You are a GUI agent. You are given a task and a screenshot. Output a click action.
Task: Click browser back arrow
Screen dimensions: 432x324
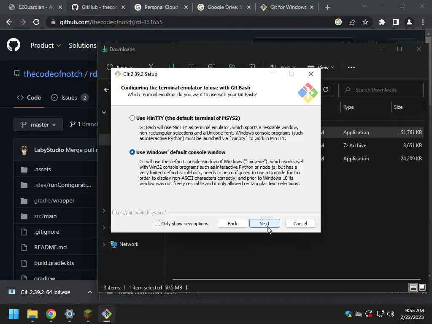[x=9, y=22]
